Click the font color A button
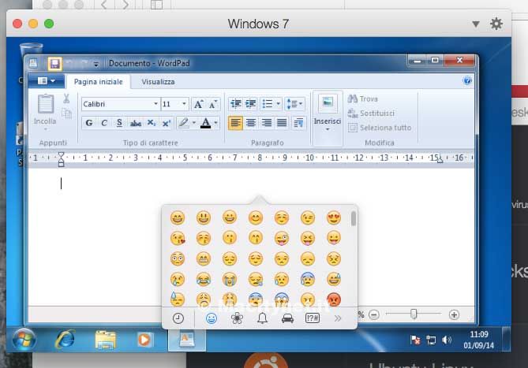Image resolution: width=528 pixels, height=368 pixels. point(205,123)
